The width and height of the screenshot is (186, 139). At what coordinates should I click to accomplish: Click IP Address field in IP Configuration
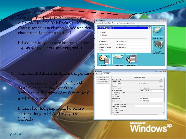tap(133, 41)
